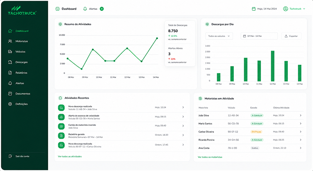Viewport: 313px width, 171px height.
Task: Open Ana Costa row chevron
Action: [x=301, y=148]
